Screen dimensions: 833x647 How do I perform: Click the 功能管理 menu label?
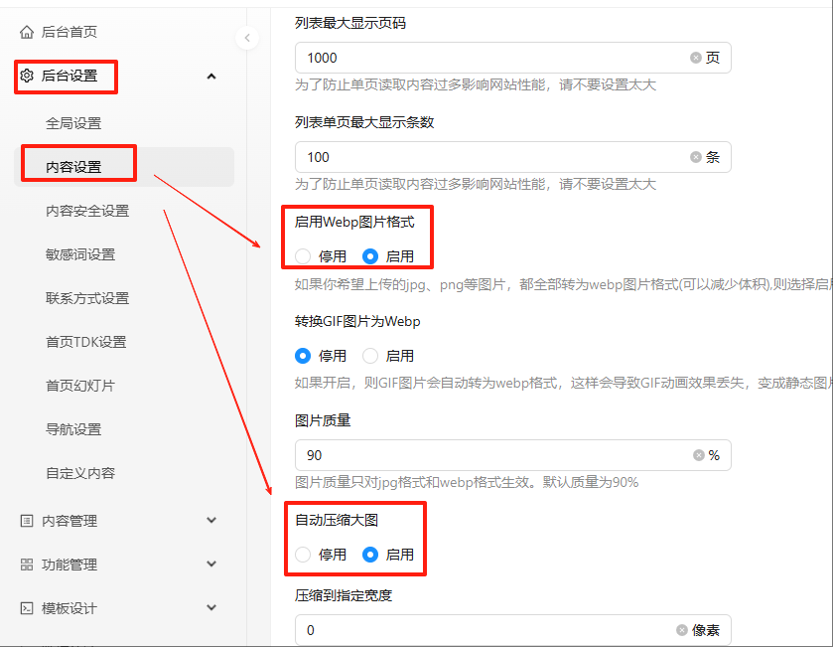point(69,565)
